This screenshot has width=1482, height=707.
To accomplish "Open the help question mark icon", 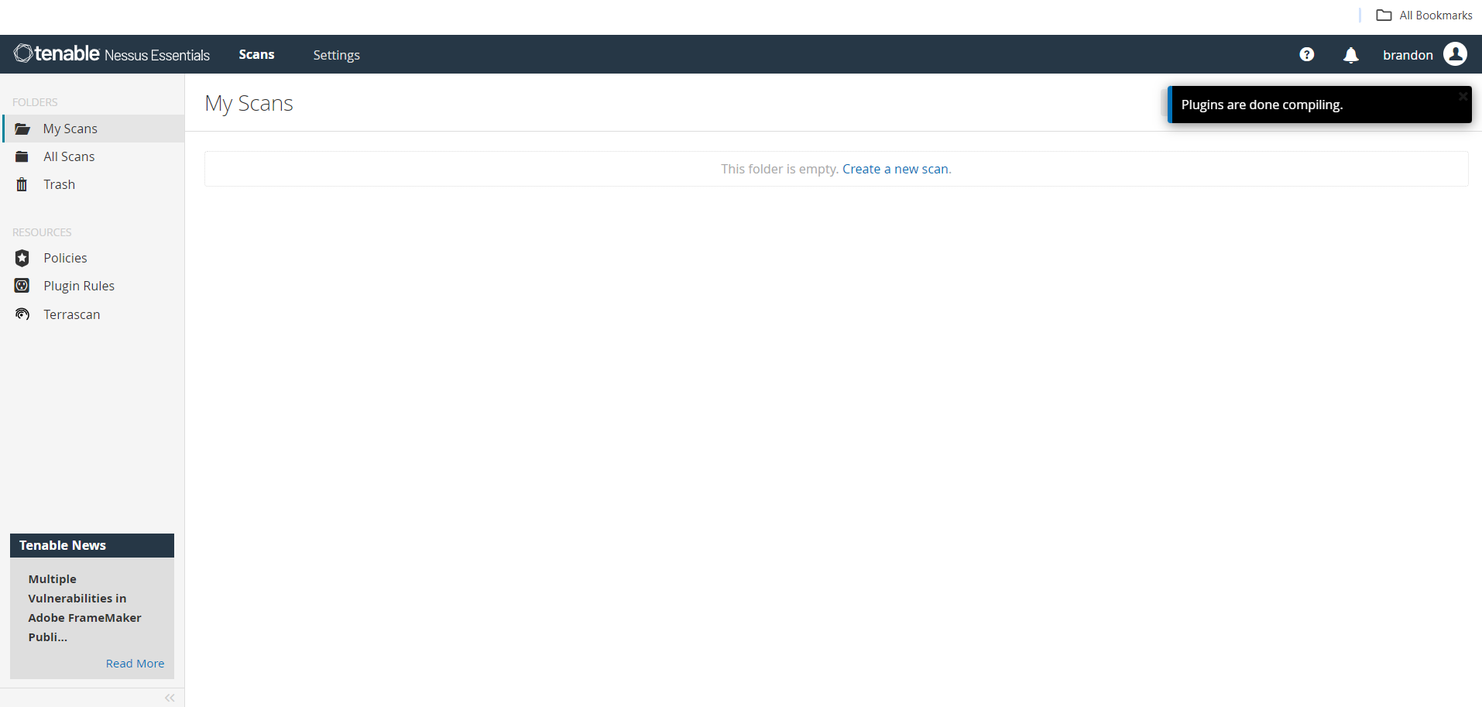I will (x=1306, y=54).
